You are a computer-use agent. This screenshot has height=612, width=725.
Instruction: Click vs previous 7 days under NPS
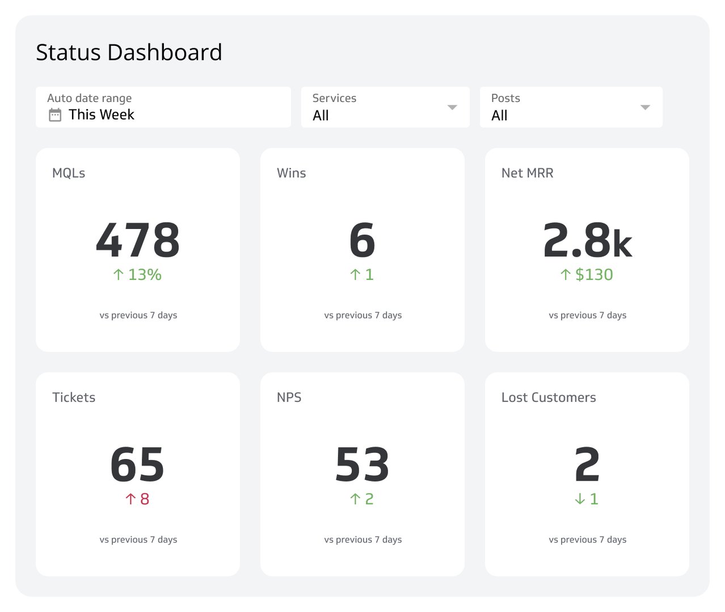362,539
